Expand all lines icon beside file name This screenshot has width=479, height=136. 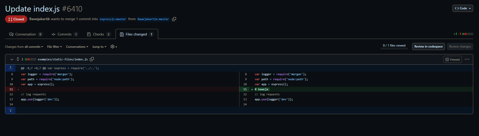pos(18,59)
